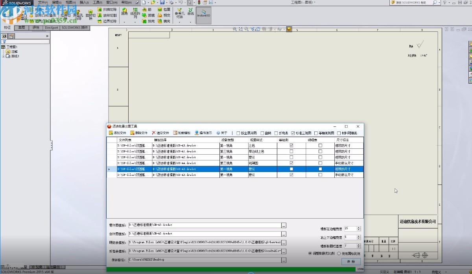Switch to the SOLIDWORKS 插件 tab

(75, 28)
